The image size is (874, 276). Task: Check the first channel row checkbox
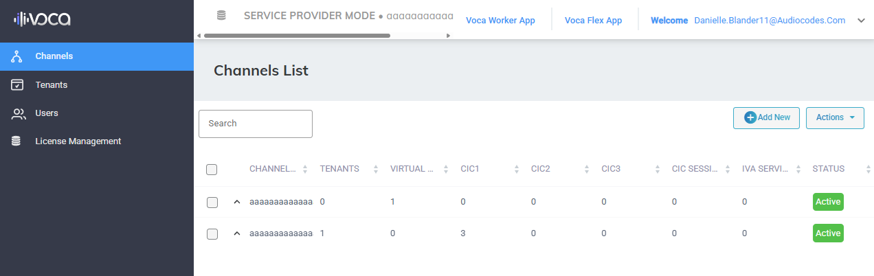[212, 203]
